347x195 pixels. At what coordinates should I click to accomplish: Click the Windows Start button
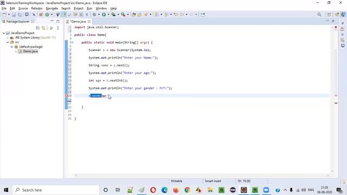pyautogui.click(x=6, y=190)
